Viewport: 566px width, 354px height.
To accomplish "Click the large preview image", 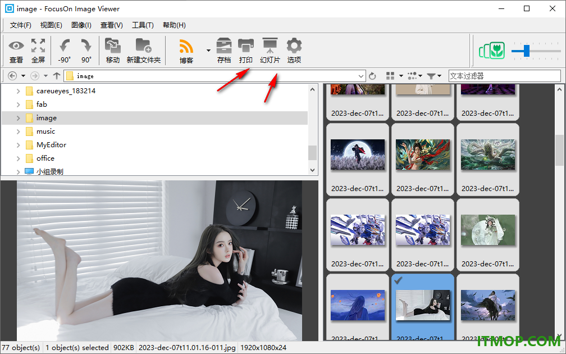I will tap(159, 261).
